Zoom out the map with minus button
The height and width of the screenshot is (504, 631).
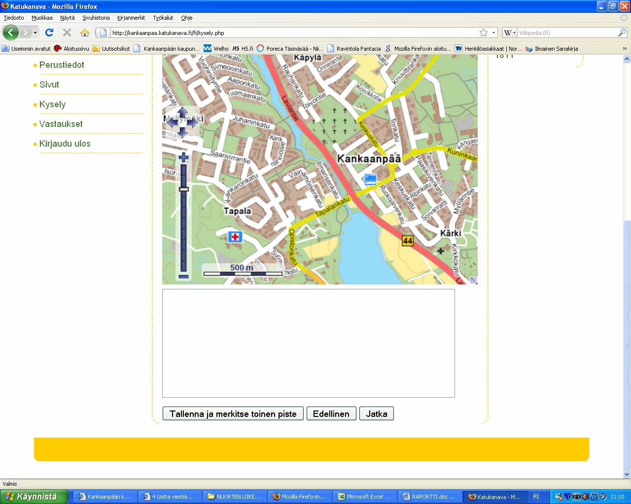pos(183,277)
